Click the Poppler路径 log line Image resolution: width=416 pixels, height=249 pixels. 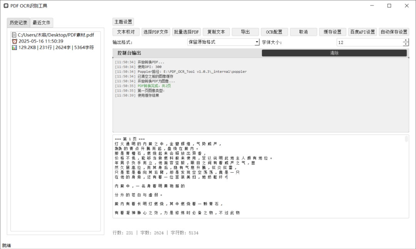[x=181, y=72]
